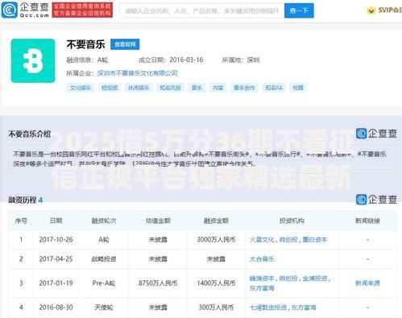
Task: Open the 太合音乐 investor link
Action: (x=262, y=259)
